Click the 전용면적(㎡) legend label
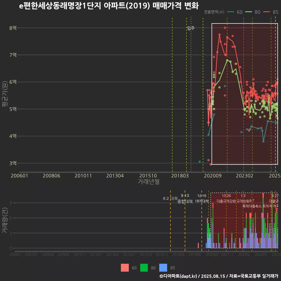Viewport: 281px width, 281px height. pyautogui.click(x=214, y=12)
